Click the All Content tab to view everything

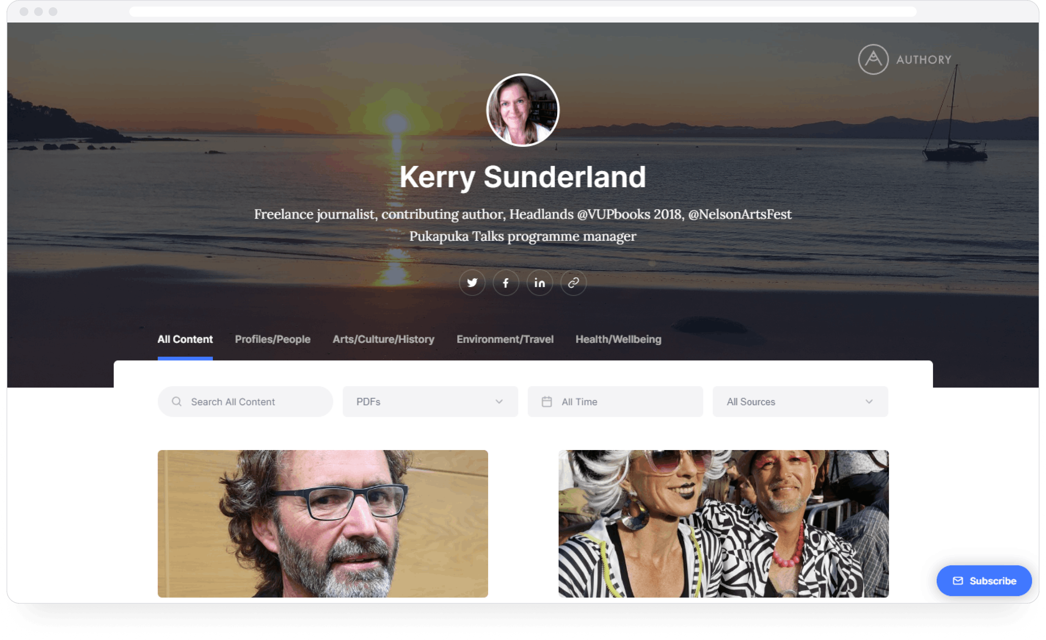point(185,339)
